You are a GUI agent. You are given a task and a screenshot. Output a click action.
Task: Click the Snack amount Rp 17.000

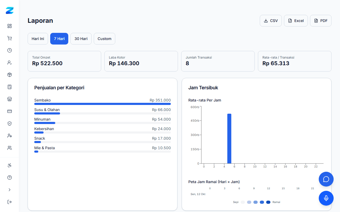tap(161, 138)
